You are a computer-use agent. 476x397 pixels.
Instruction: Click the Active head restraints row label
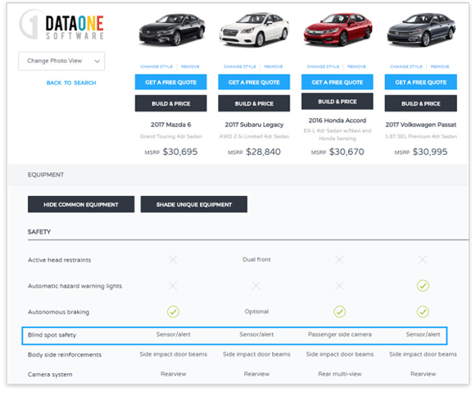(x=60, y=260)
